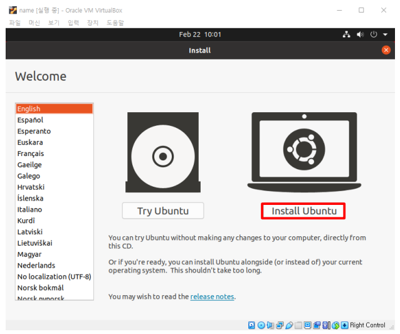
Task: Select Íslenska in the language list
Action: [55, 199]
